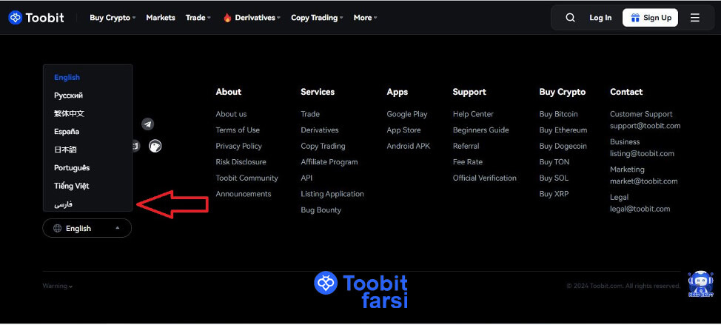Open the help chatbot robot icon

point(700,284)
